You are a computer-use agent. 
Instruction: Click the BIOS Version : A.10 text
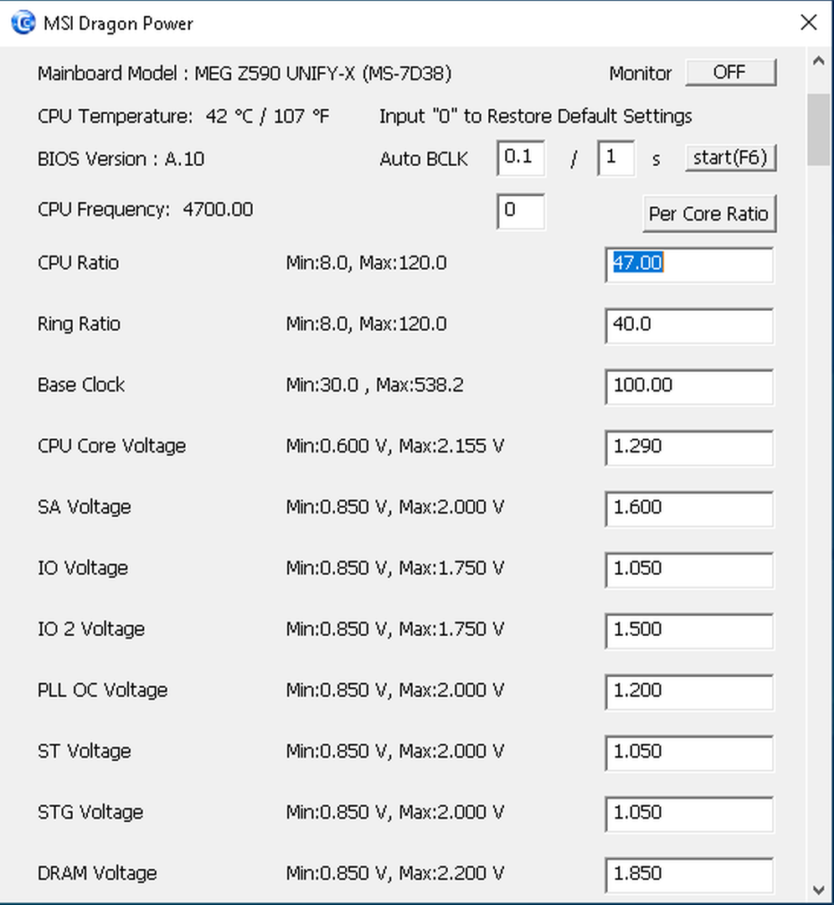[x=121, y=158]
